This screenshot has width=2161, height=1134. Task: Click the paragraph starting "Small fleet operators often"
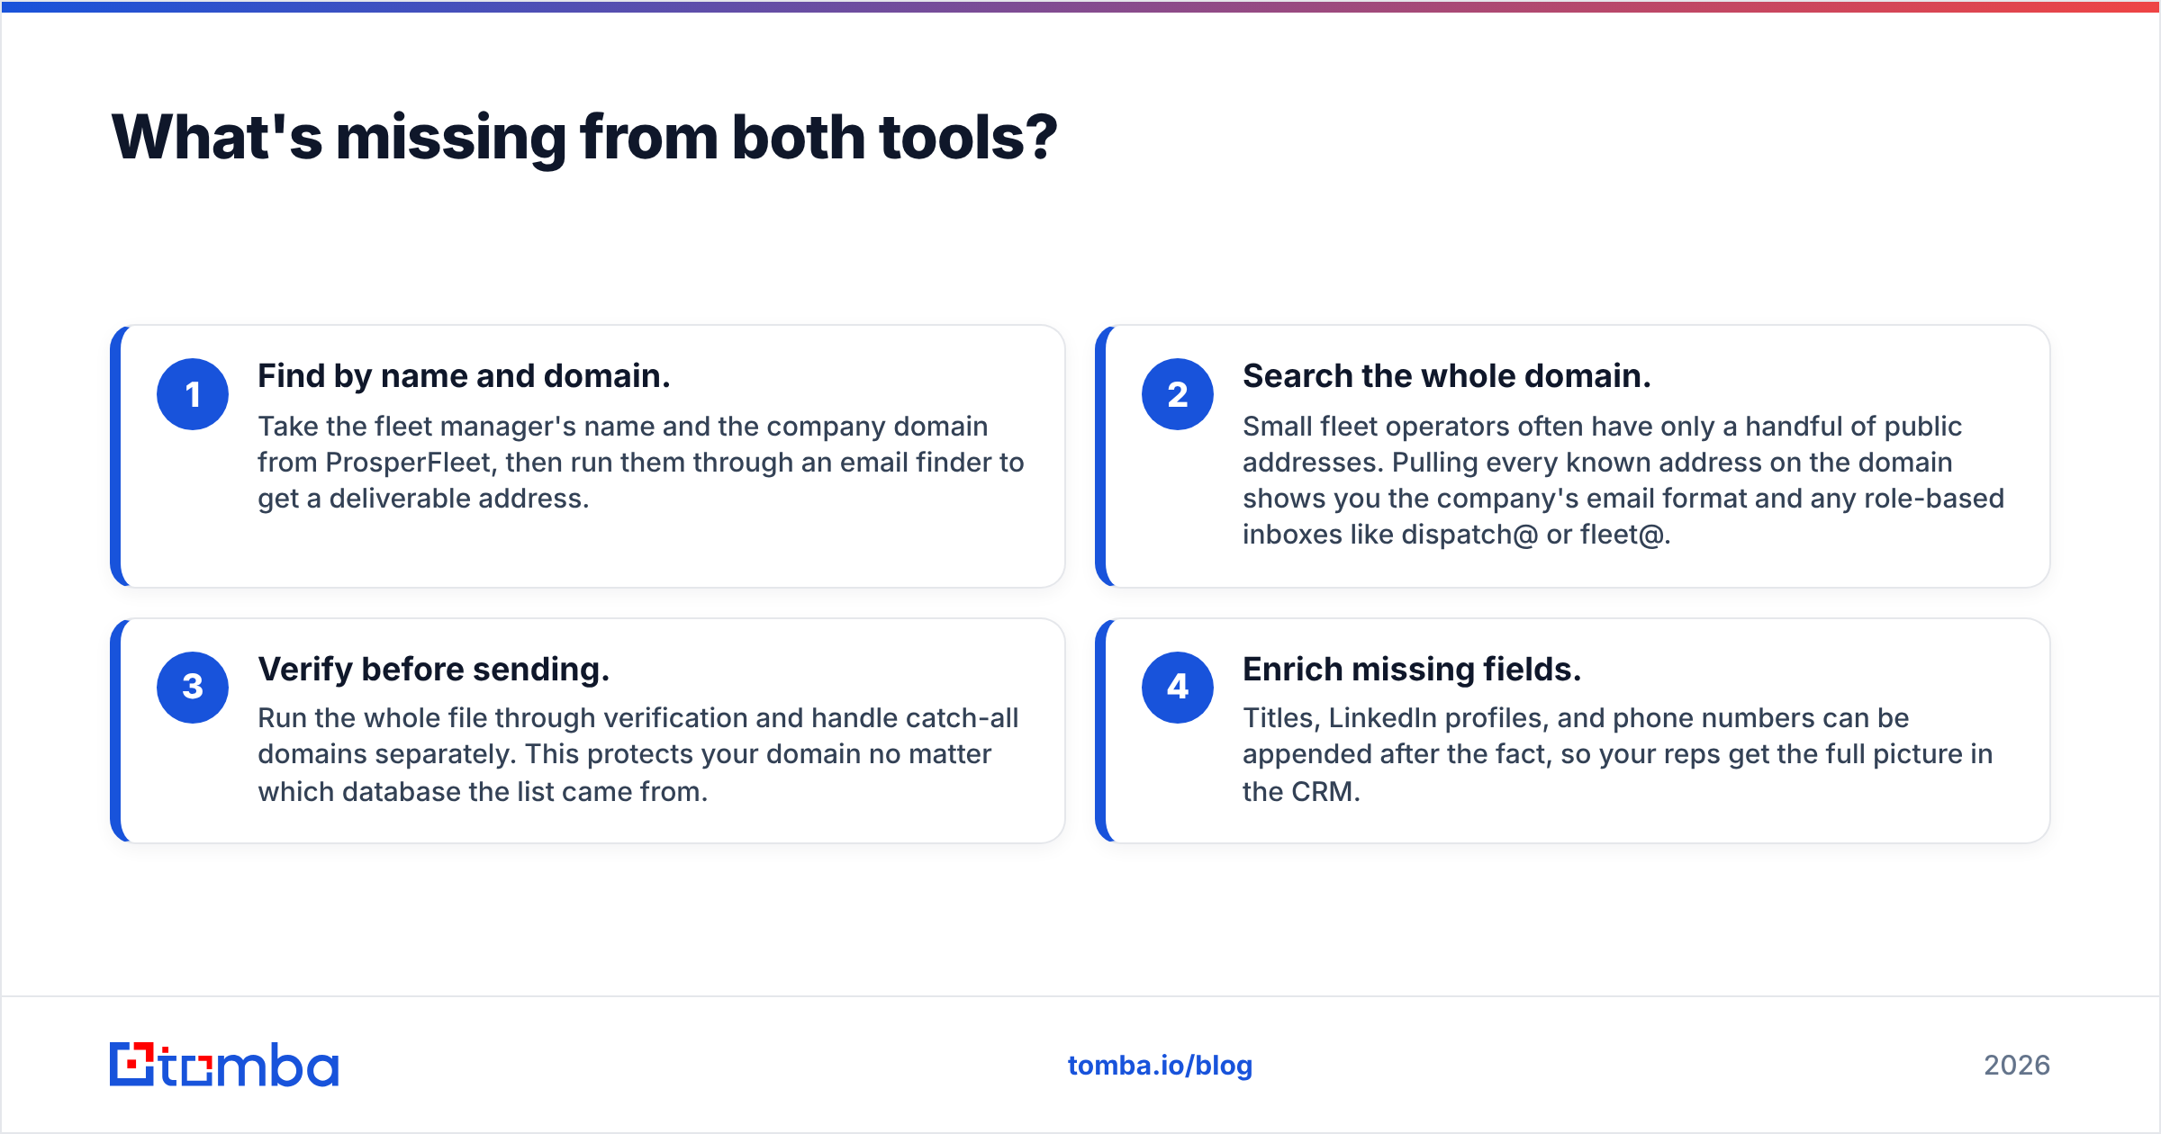pyautogui.click(x=1623, y=481)
